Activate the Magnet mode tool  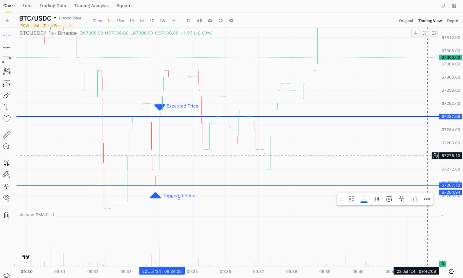[7, 163]
